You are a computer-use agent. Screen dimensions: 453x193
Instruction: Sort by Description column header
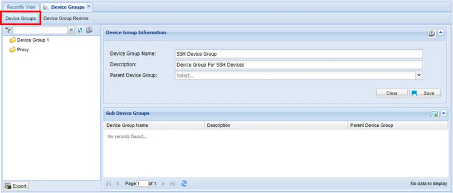click(x=276, y=125)
